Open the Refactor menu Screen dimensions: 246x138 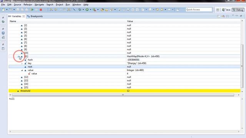coord(28,5)
